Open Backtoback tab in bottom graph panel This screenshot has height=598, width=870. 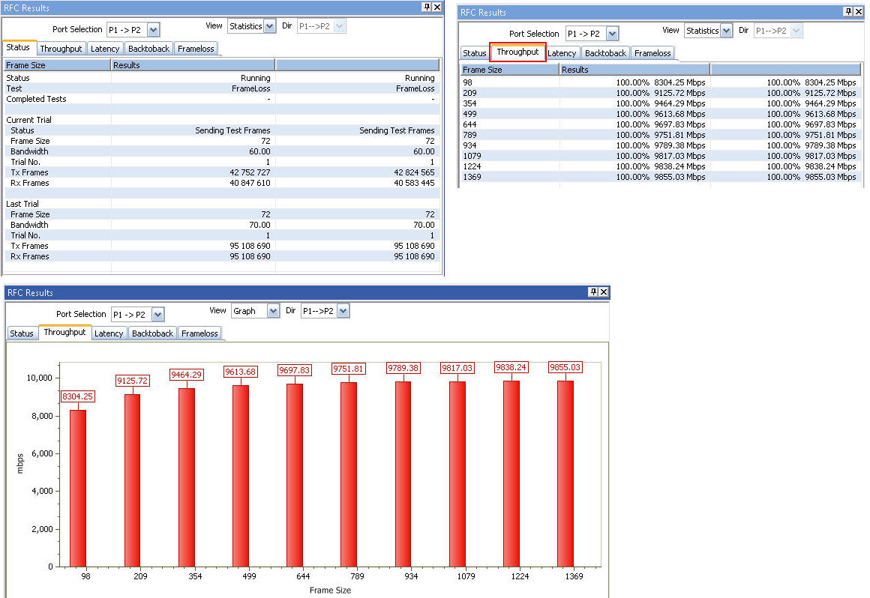point(152,333)
